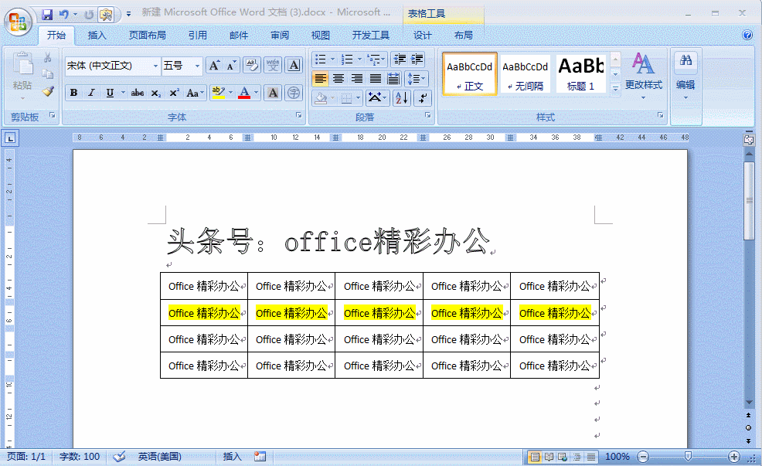
Task: Open the font size dropdown (五号)
Action: click(x=197, y=66)
